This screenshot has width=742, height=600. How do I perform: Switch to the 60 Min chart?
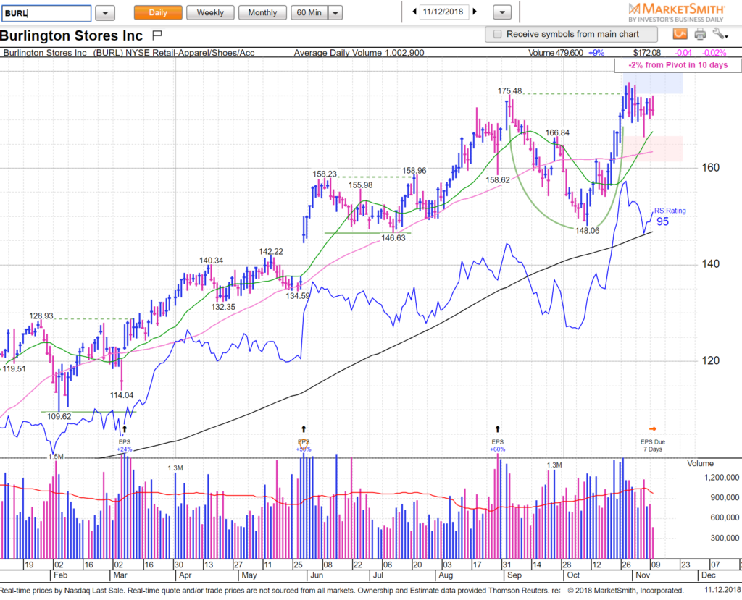[x=309, y=13]
